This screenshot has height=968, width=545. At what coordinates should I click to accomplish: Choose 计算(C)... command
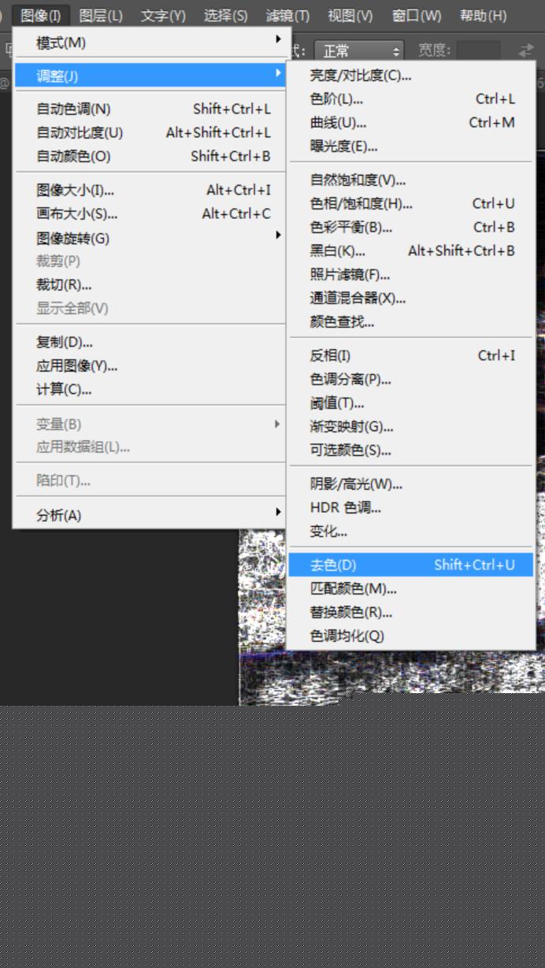150,389
